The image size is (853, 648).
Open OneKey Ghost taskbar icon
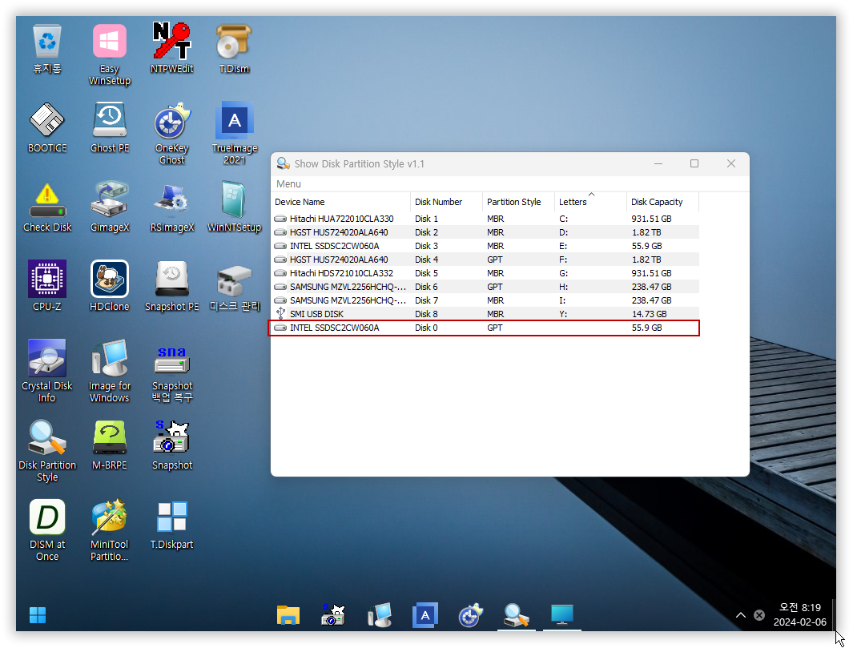[x=471, y=615]
